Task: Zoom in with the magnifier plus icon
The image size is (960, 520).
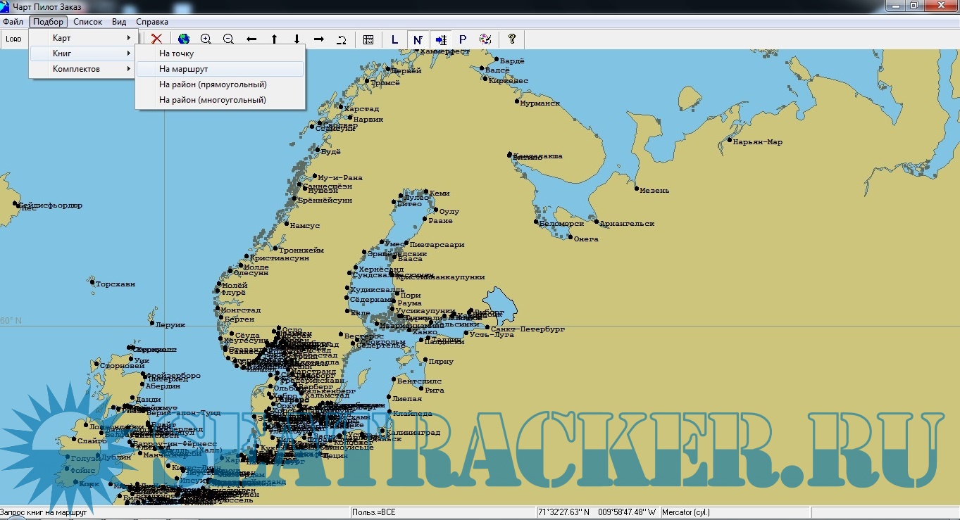Action: click(x=206, y=39)
